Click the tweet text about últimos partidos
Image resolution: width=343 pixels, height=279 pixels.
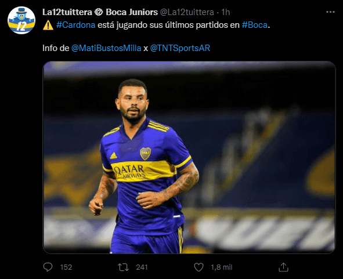[156, 25]
